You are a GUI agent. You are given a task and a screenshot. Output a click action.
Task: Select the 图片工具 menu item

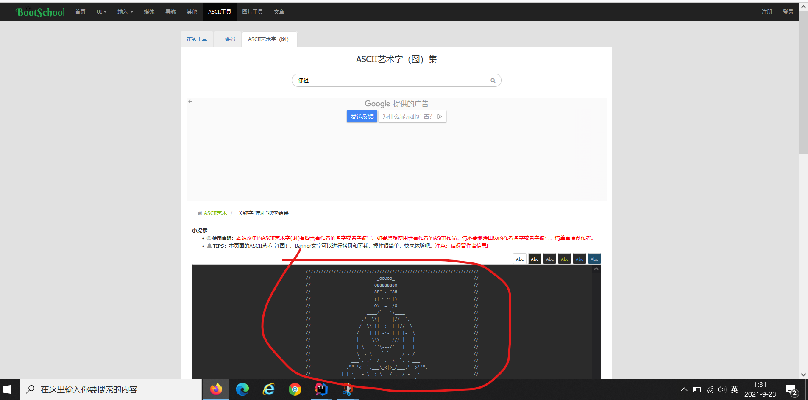coord(252,11)
